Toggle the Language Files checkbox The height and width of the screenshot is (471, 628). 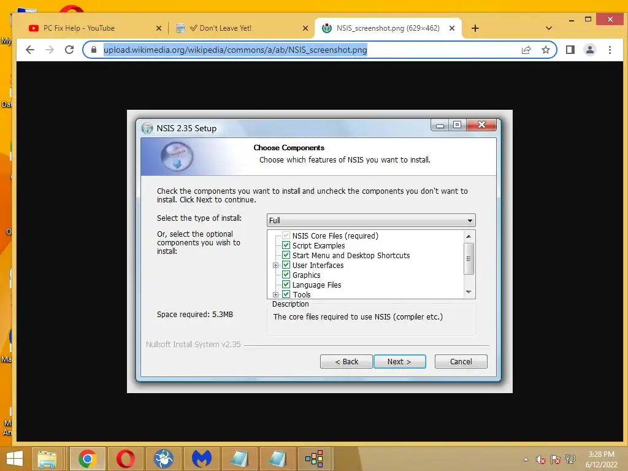pyautogui.click(x=286, y=285)
